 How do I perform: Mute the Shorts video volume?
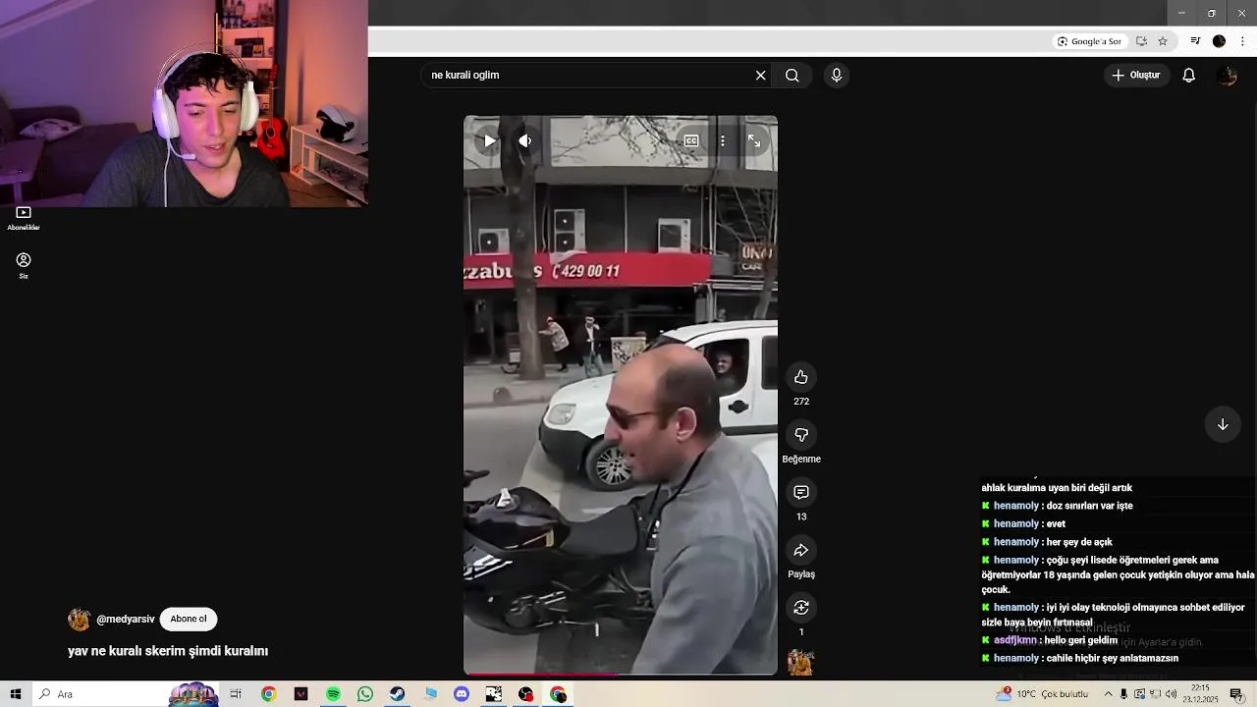pos(525,140)
